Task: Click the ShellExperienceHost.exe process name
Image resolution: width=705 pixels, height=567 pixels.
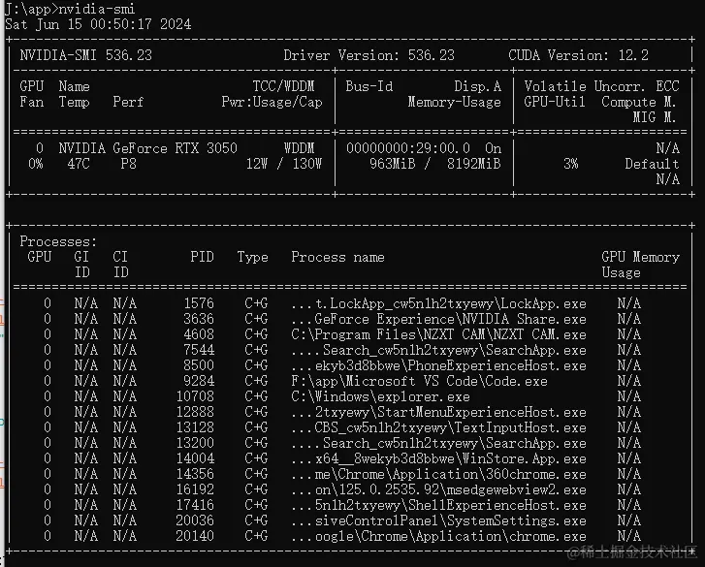Action: point(438,505)
